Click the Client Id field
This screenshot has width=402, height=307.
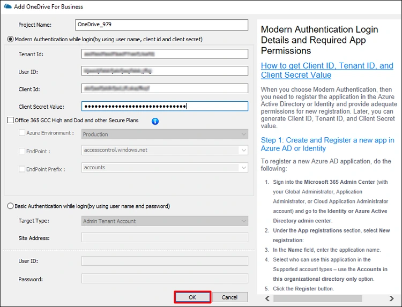pyautogui.click(x=165, y=88)
